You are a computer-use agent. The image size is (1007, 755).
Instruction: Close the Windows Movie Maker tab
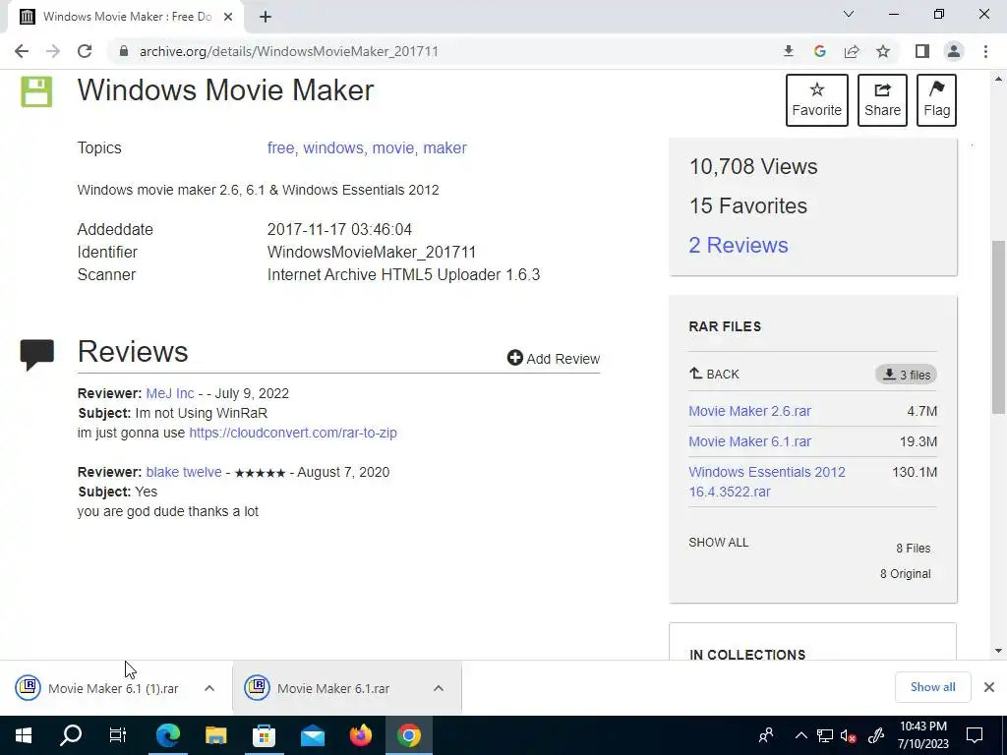[x=228, y=17]
